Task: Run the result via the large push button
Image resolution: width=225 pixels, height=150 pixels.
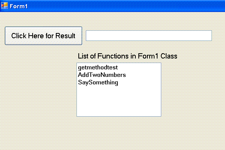Action: click(x=43, y=36)
